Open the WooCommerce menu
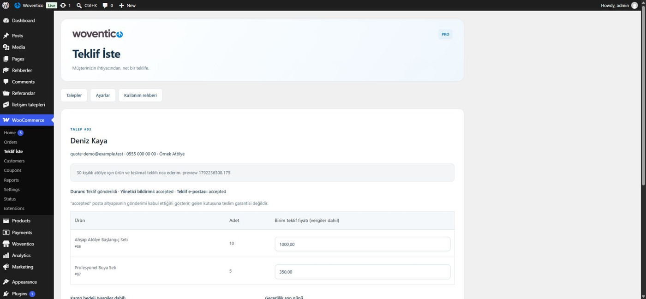The height and width of the screenshot is (299, 646). (x=27, y=120)
